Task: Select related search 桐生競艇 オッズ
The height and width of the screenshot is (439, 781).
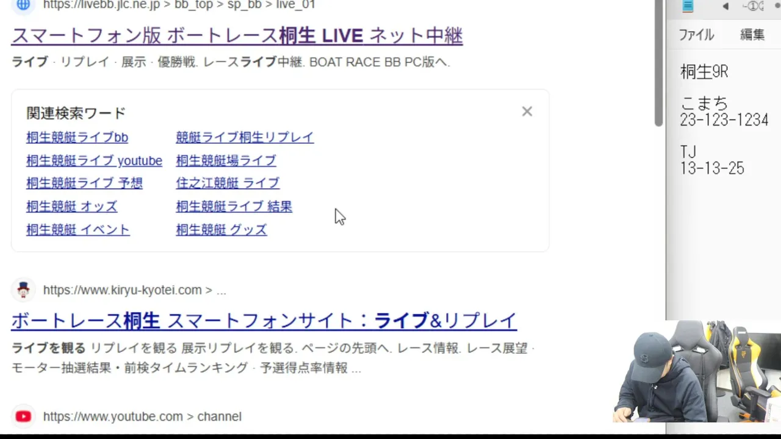Action: tap(71, 207)
